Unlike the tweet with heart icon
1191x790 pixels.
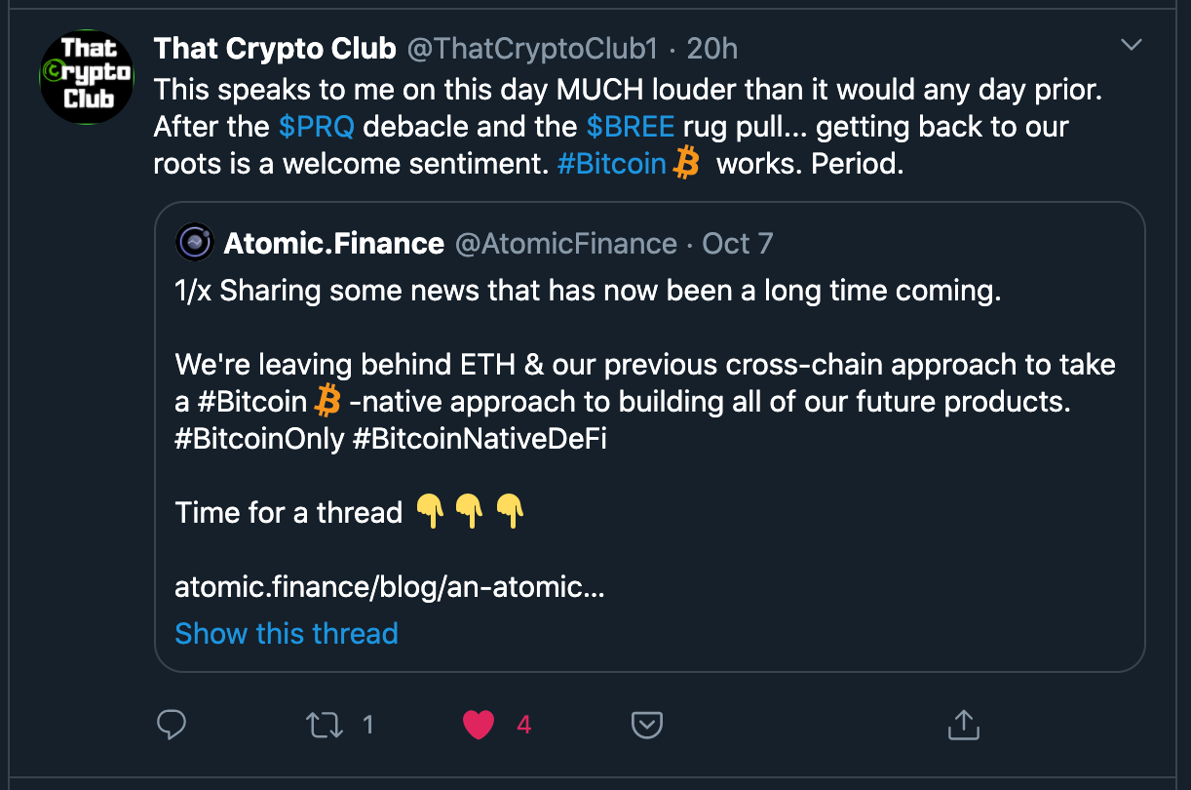479,725
